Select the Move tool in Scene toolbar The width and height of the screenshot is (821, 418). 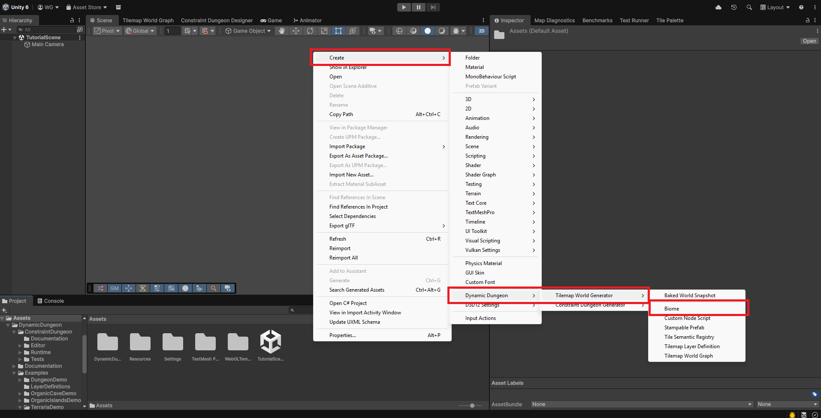tap(296, 31)
